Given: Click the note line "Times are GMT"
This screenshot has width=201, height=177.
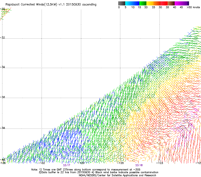Looking at the screenshot, I should coord(86,170).
